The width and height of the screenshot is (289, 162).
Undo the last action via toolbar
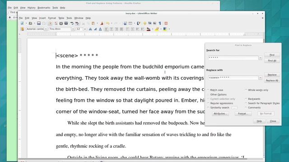point(107,23)
